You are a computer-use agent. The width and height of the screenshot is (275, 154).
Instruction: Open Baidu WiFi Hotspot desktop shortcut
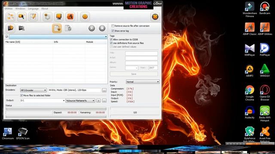click(x=265, y=114)
